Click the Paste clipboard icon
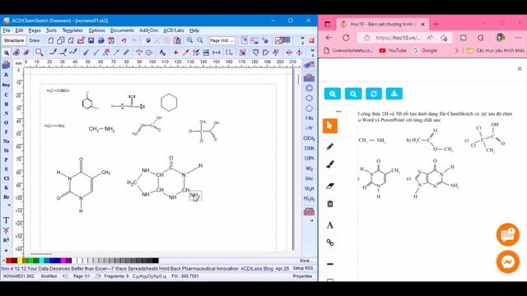527x296 pixels. (177, 40)
